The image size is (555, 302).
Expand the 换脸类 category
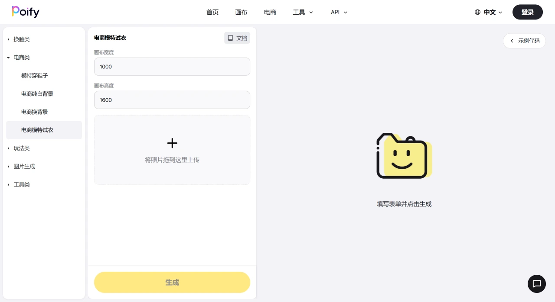22,39
